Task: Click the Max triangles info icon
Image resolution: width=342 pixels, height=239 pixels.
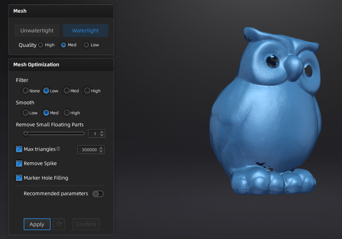Action: click(x=58, y=149)
